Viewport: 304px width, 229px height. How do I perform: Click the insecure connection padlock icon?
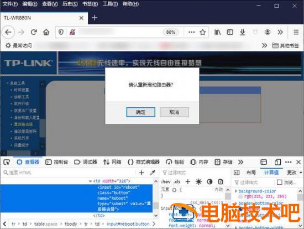(72, 32)
